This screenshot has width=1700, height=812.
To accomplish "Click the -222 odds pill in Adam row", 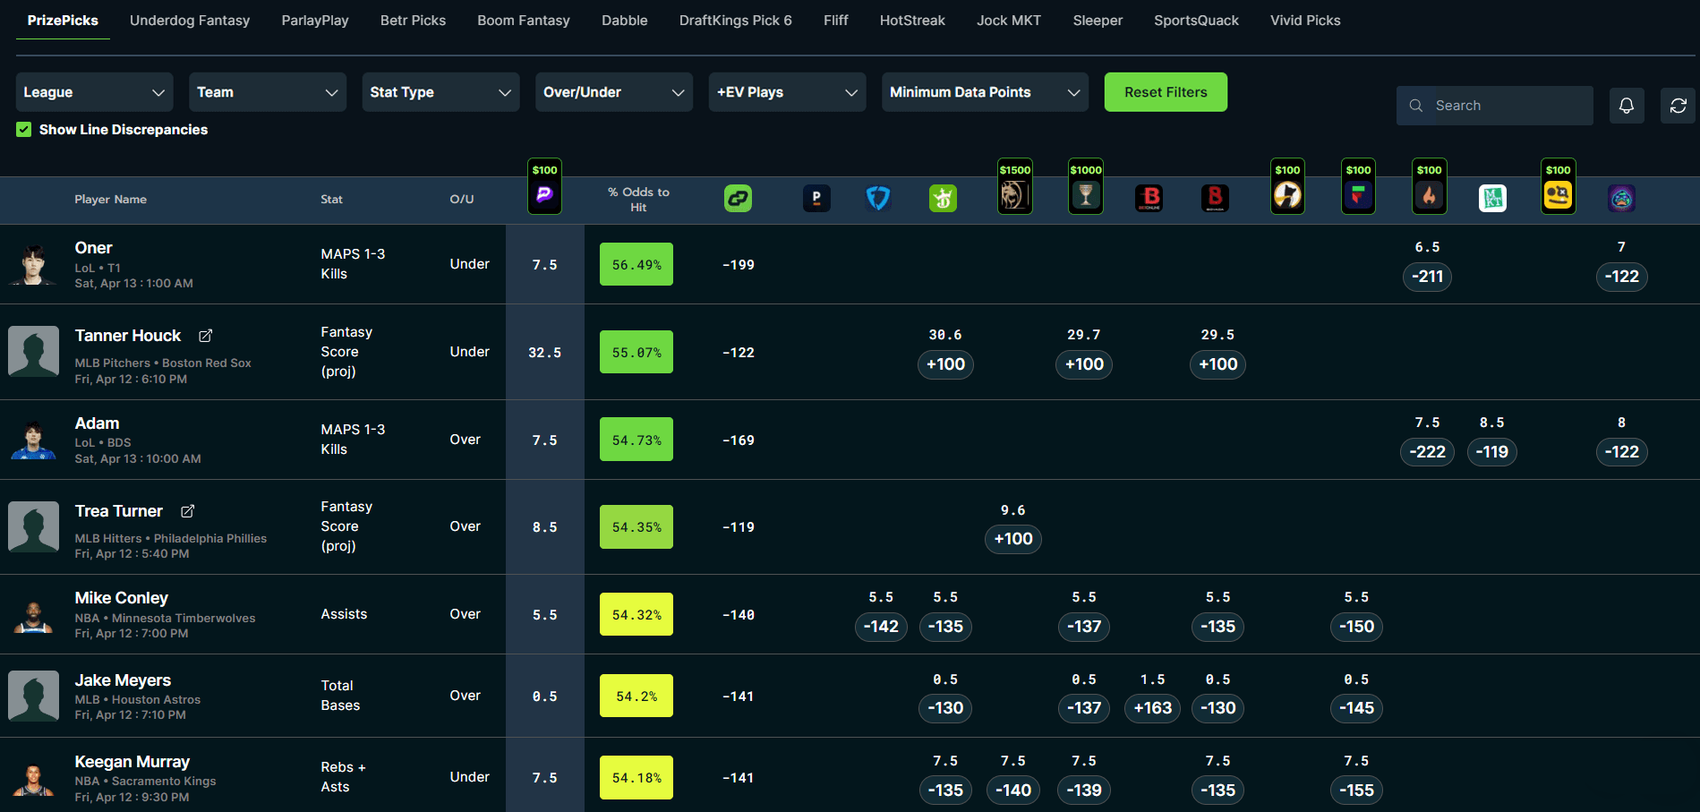I will [1427, 452].
